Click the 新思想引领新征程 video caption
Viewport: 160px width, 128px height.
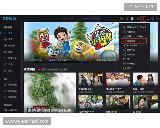50,110
